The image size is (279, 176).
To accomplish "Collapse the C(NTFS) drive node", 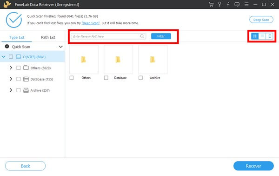I will [3, 57].
